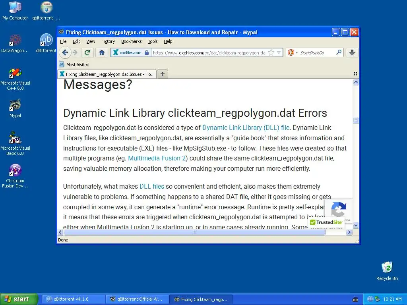
Task: Open the File menu
Action: (63, 41)
